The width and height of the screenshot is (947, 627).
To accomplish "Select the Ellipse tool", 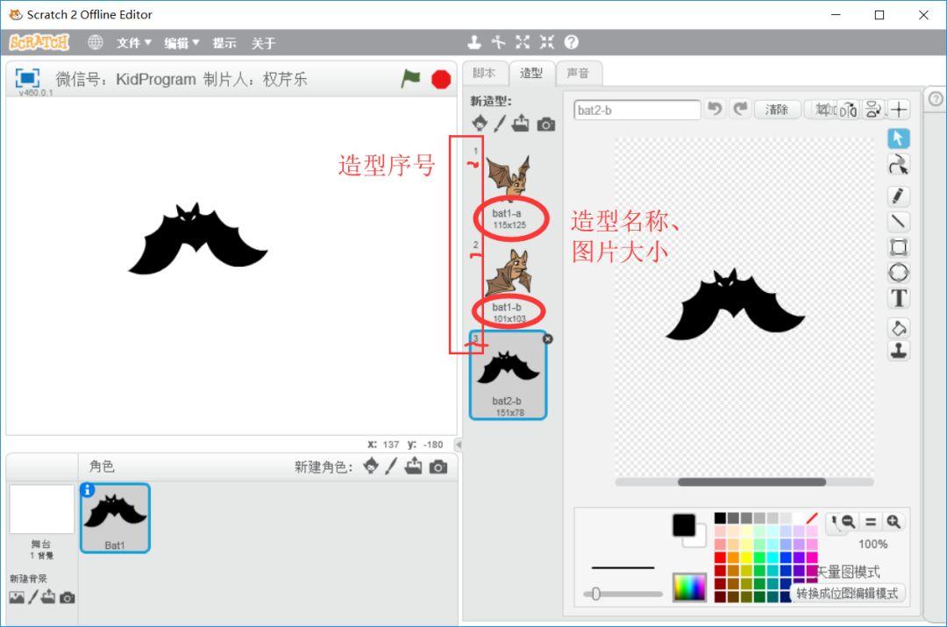I will point(898,273).
